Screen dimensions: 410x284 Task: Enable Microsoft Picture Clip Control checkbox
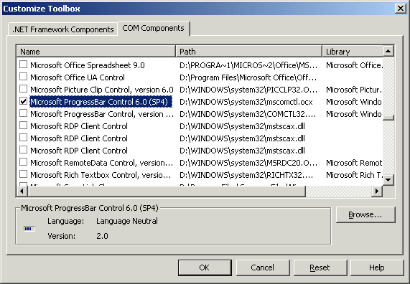click(x=23, y=89)
